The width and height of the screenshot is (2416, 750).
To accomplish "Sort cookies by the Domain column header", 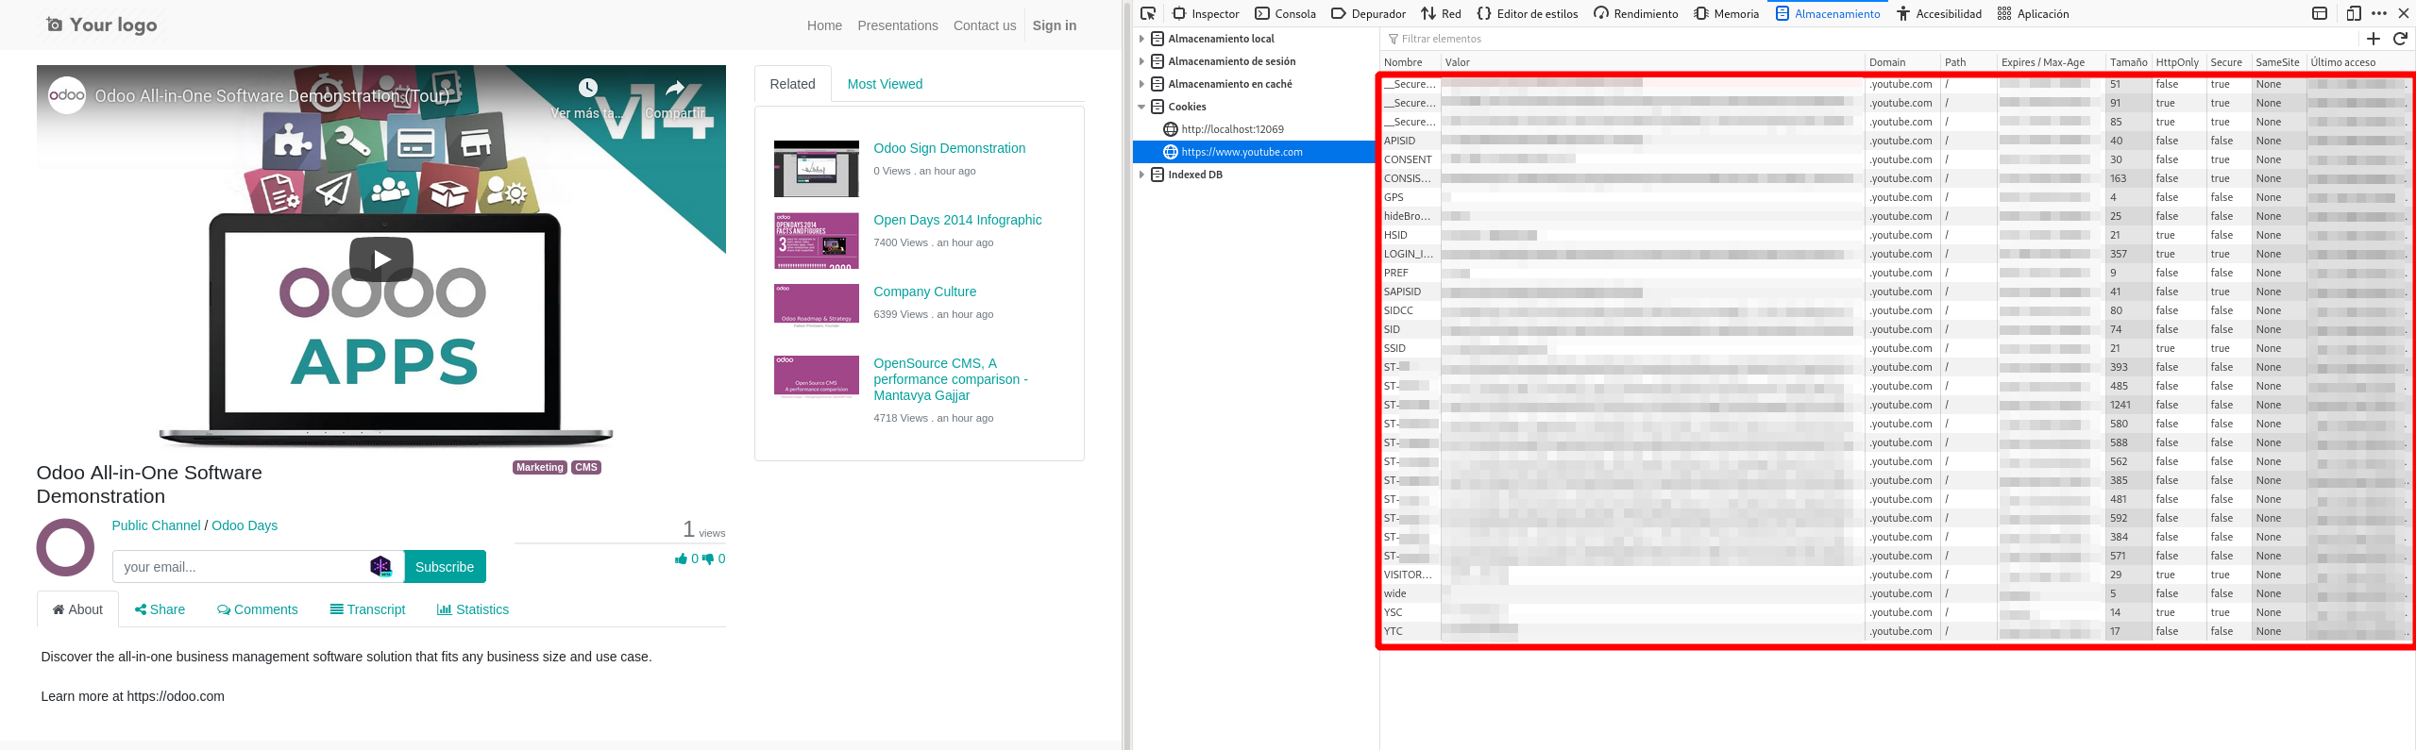I will point(1902,62).
